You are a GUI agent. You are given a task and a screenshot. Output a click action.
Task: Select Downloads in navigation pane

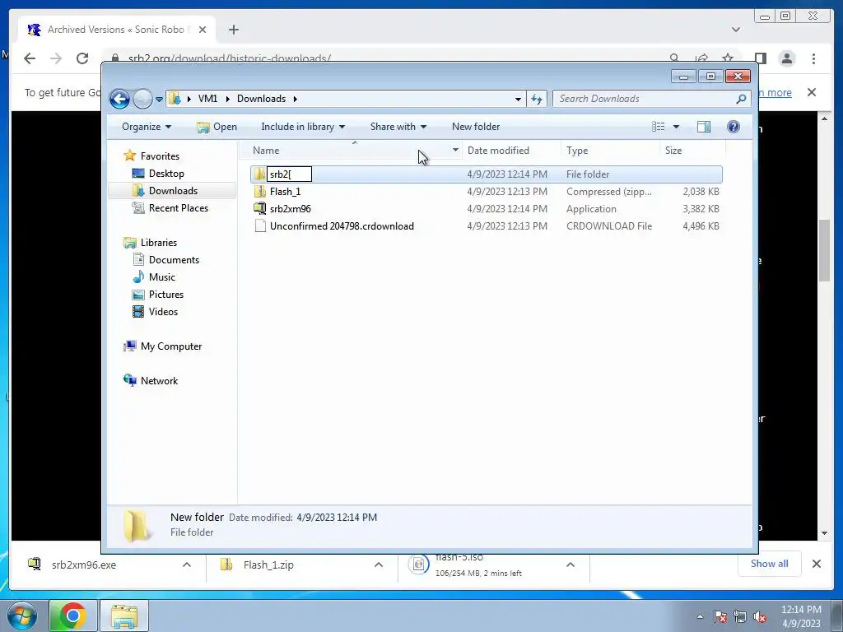pos(173,191)
